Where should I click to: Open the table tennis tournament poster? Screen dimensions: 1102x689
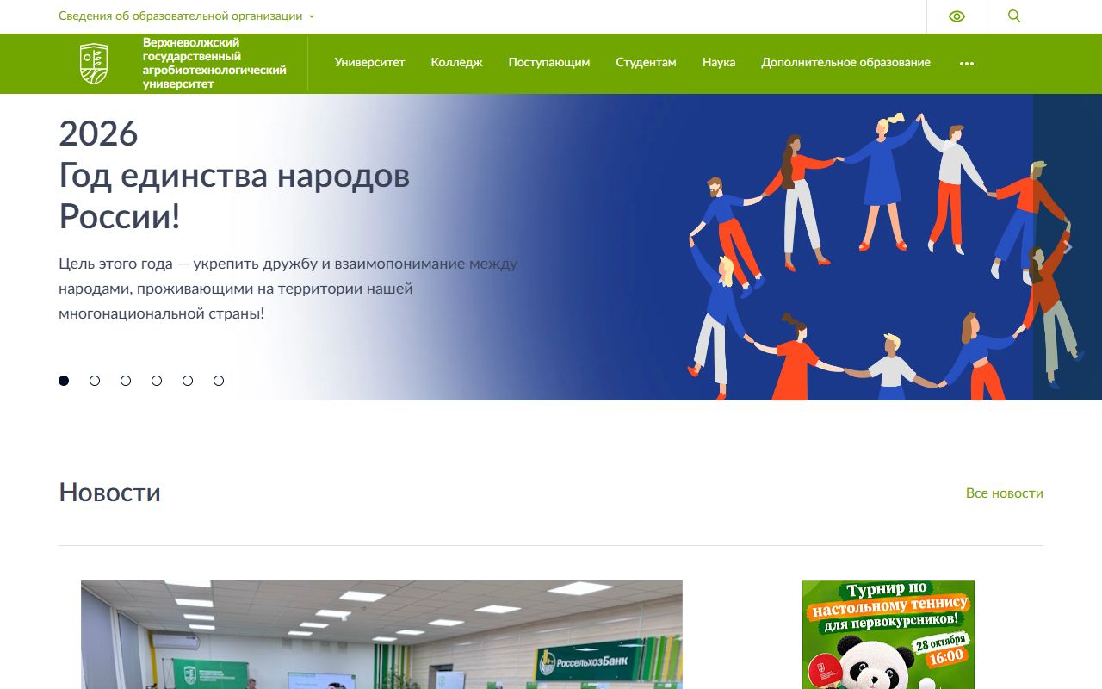pos(888,635)
